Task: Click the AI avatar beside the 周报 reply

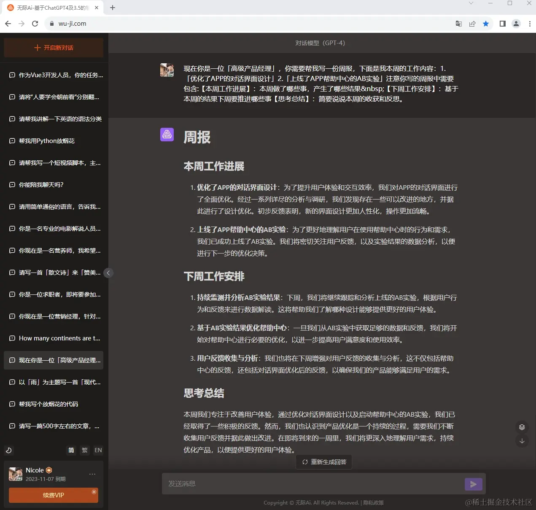Action: 167,135
